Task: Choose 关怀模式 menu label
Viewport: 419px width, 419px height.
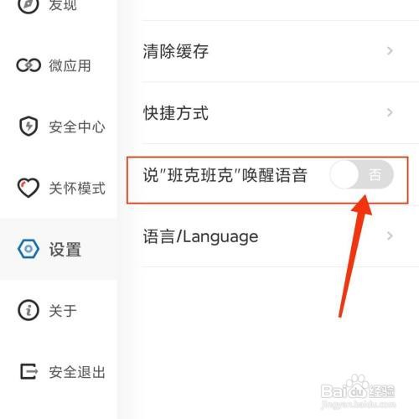Action: (x=77, y=188)
